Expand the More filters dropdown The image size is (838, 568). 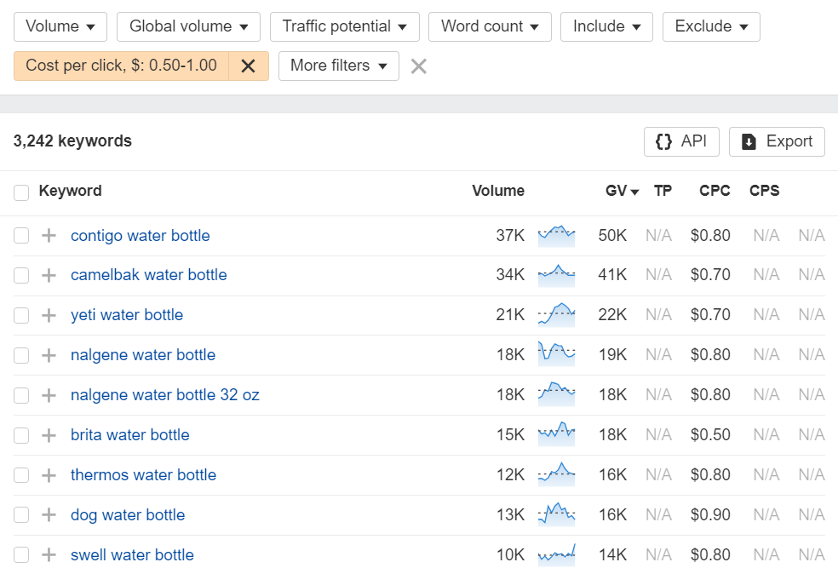coord(339,66)
